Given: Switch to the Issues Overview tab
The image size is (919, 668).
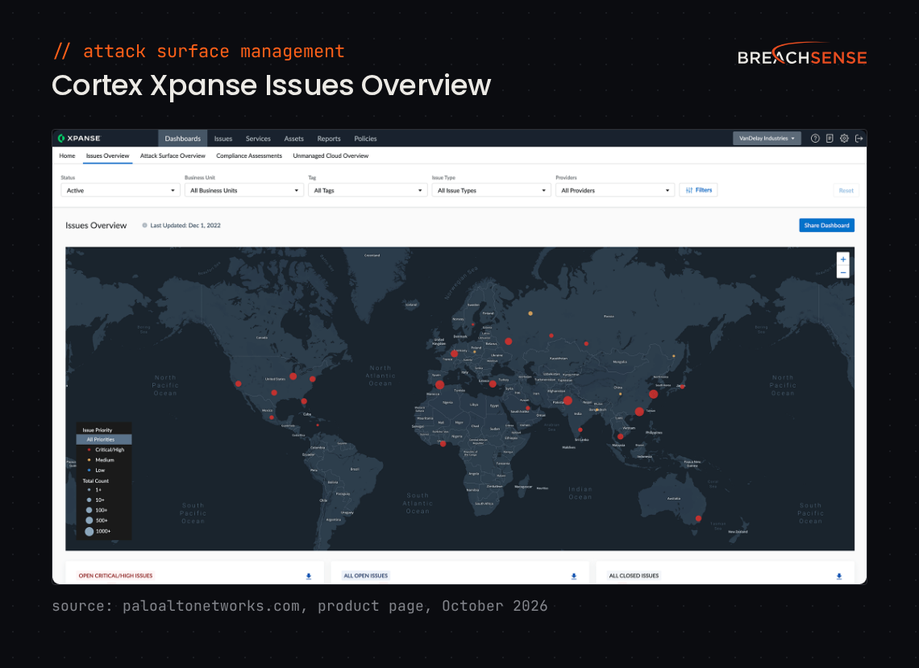Looking at the screenshot, I should [107, 156].
